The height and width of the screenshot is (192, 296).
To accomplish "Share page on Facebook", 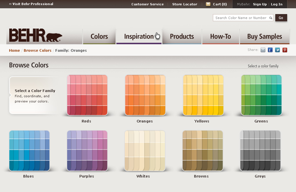I will [270, 50].
